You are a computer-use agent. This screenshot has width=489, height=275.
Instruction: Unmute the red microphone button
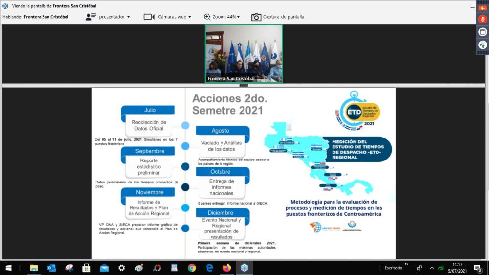point(483,19)
